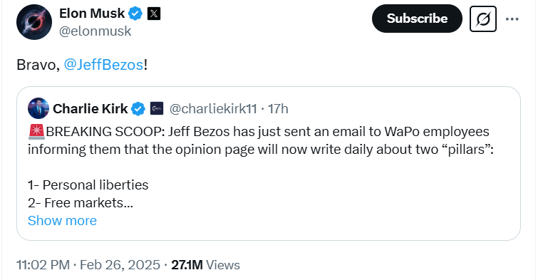Open quoted post via the 17h timestamp
This screenshot has width=553, height=280.
pos(278,108)
